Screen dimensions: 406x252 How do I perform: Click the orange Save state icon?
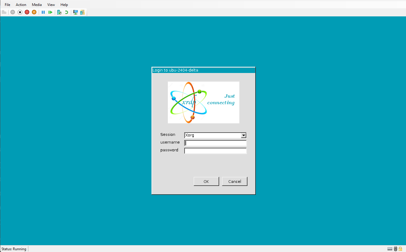pos(34,12)
